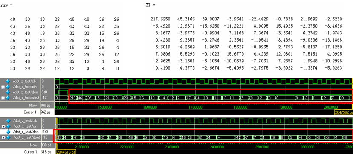Click the xin signal diamond icon in upper waveform panel
The width and height of the screenshot is (353, 154).
coord(8,87)
